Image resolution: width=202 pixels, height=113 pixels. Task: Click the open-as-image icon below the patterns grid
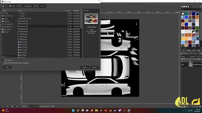[x=199, y=50]
